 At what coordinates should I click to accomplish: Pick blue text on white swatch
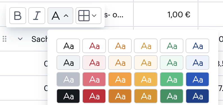(x=197, y=46)
